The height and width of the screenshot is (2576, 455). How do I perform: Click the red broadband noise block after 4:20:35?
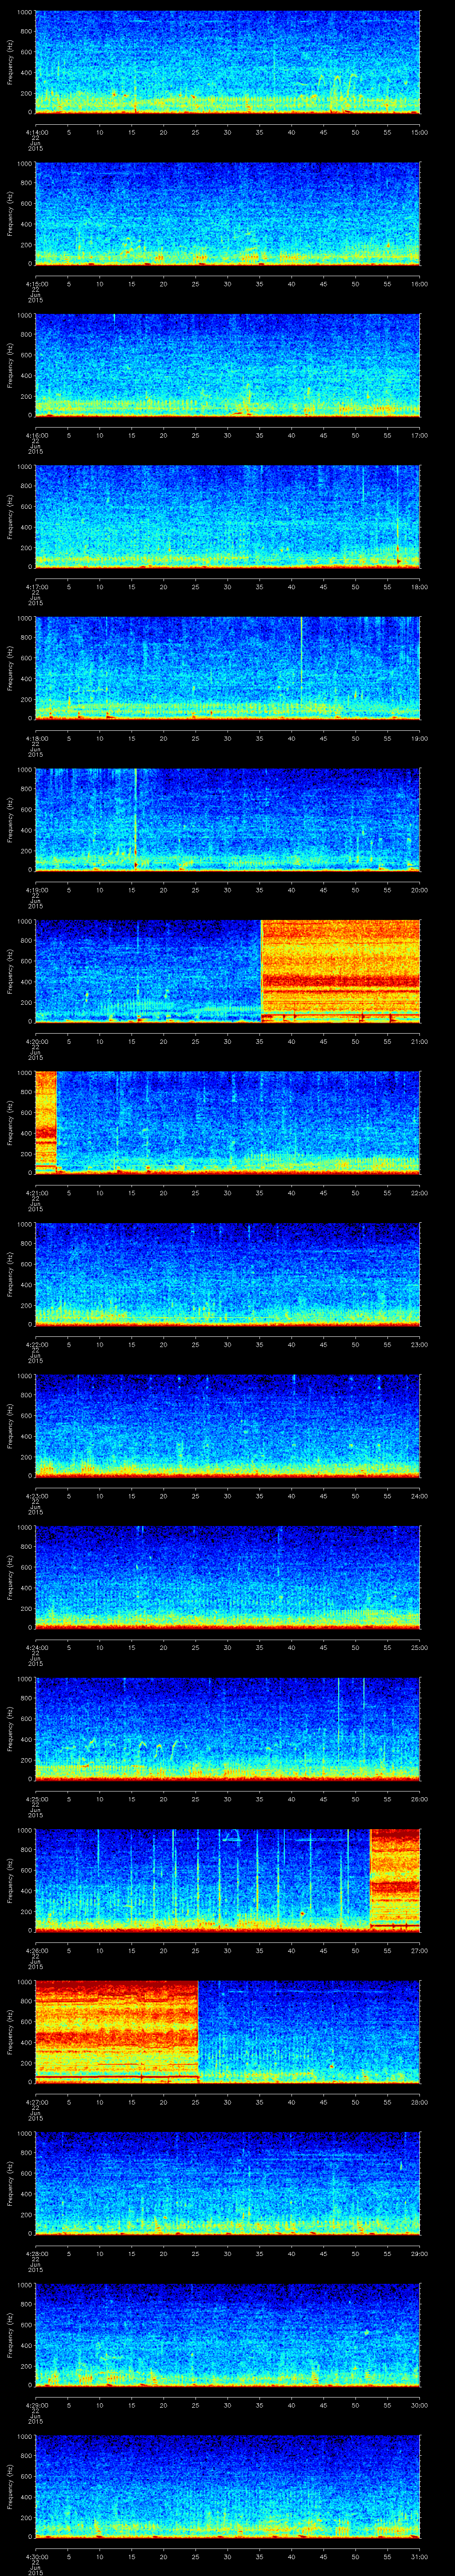340,970
